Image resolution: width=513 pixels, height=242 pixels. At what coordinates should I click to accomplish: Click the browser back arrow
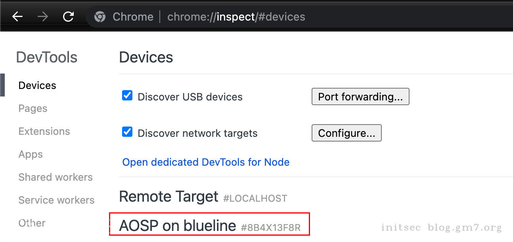[17, 17]
